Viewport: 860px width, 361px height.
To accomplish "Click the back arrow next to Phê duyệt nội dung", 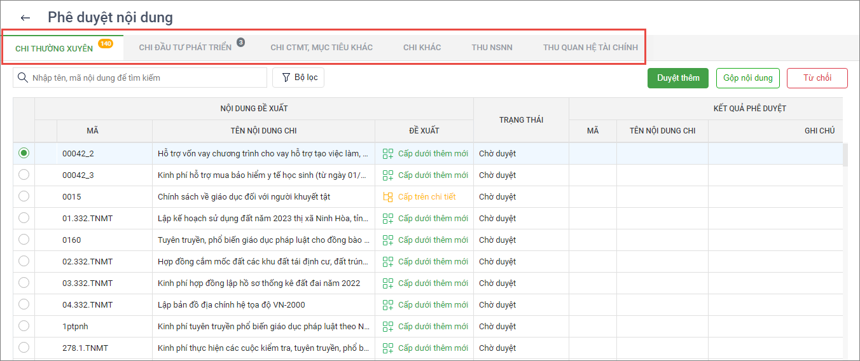I will point(25,18).
